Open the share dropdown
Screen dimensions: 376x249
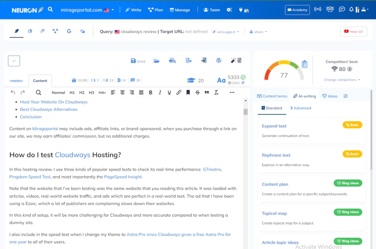(258, 31)
